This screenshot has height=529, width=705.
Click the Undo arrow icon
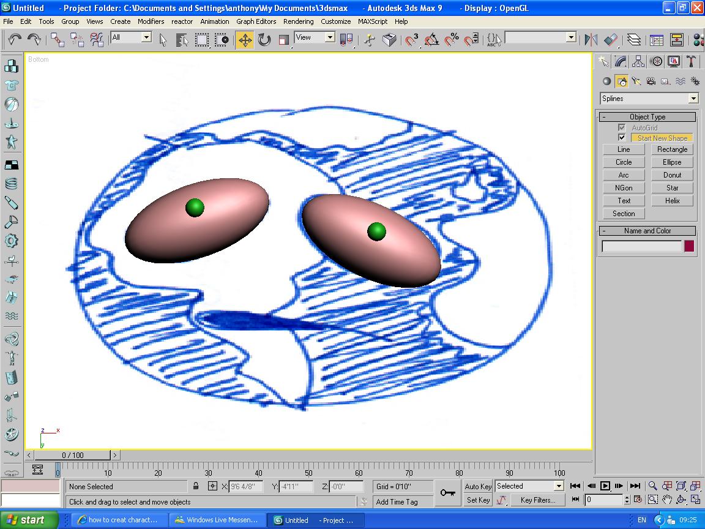click(x=15, y=40)
